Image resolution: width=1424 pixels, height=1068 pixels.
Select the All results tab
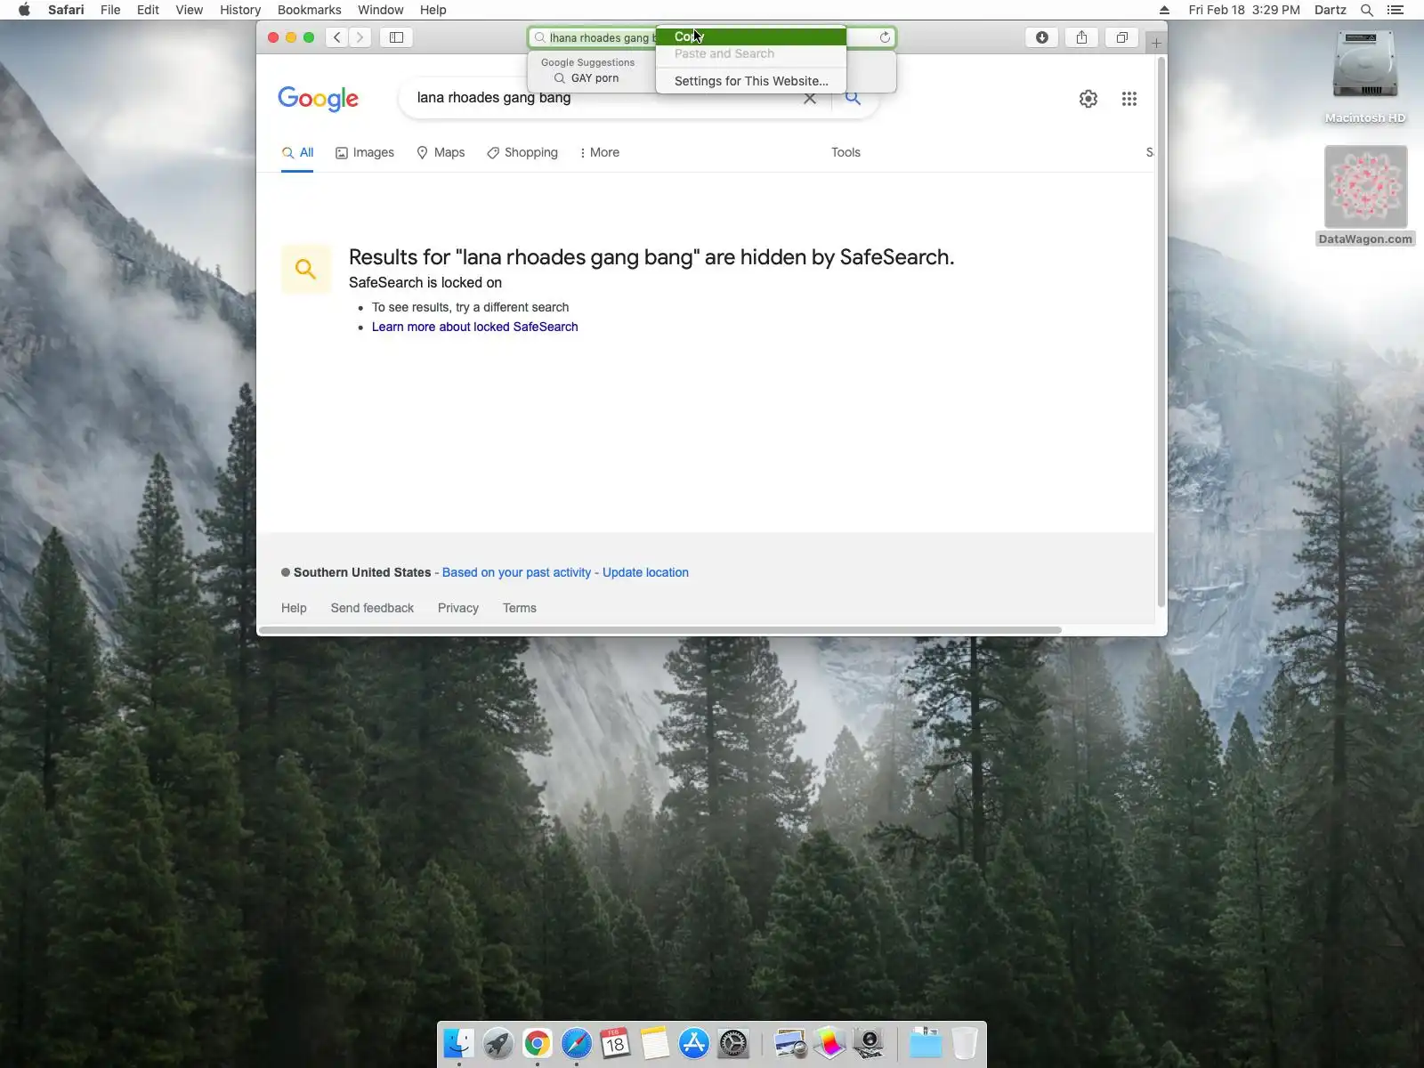297,152
